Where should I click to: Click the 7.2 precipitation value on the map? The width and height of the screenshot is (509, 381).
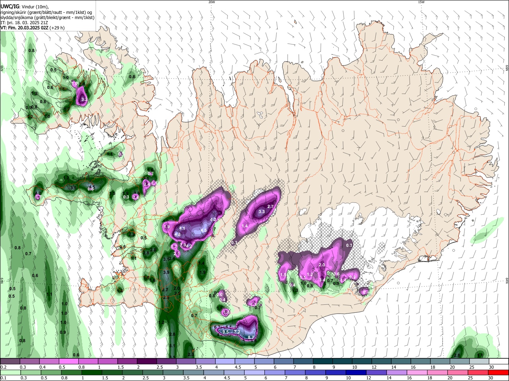[237, 332]
